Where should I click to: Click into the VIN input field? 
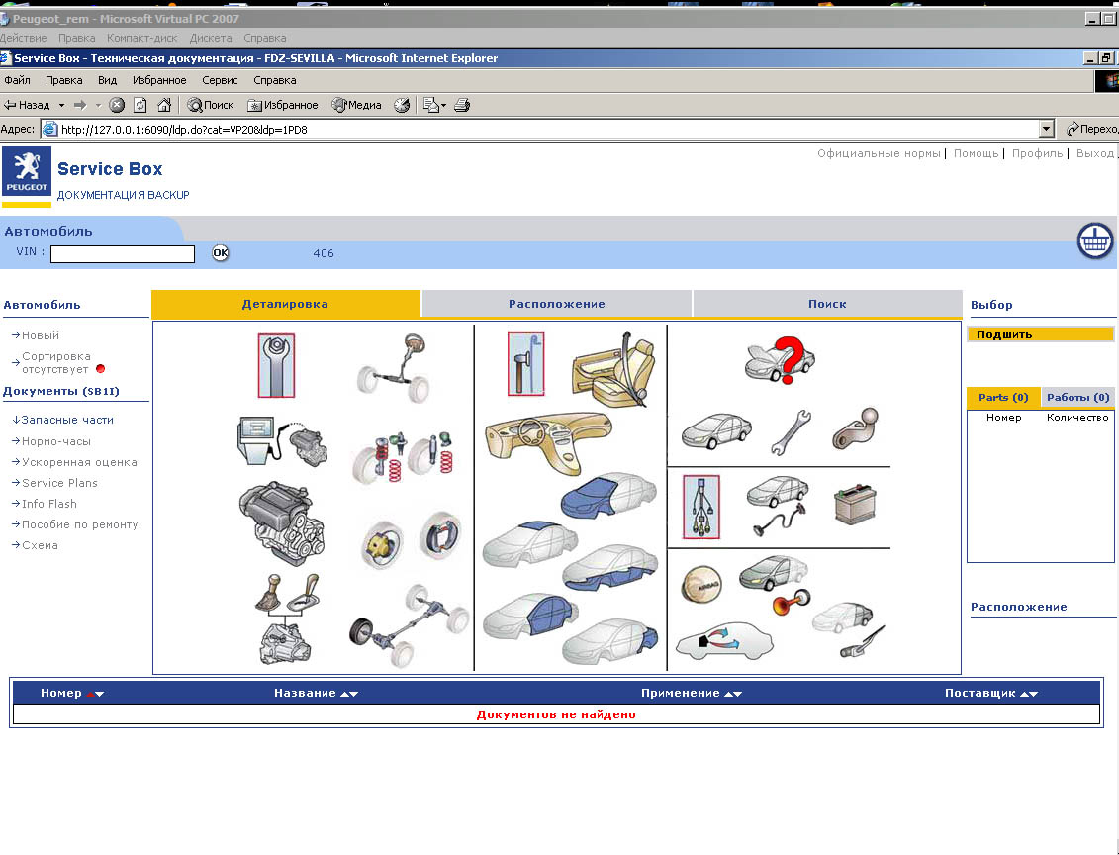coord(123,254)
